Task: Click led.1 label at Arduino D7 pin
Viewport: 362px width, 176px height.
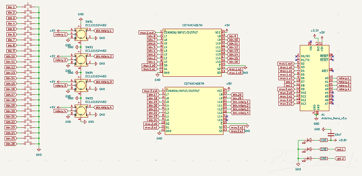Action: [x=289, y=82]
